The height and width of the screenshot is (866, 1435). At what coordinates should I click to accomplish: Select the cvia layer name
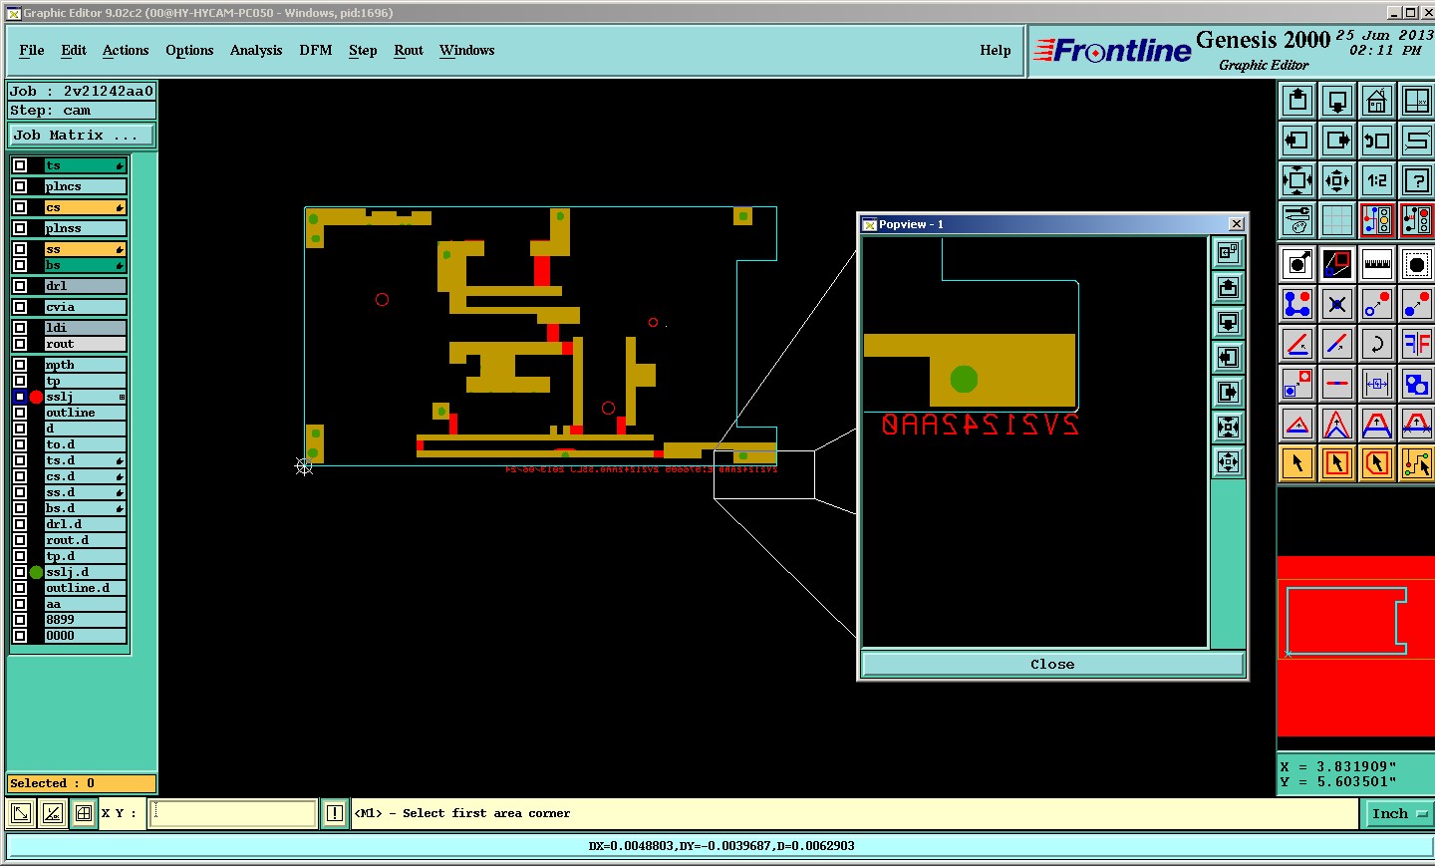[x=85, y=307]
